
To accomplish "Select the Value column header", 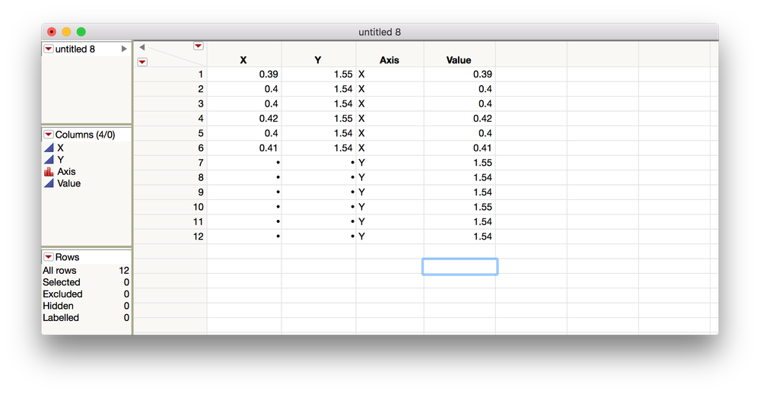I will 459,60.
